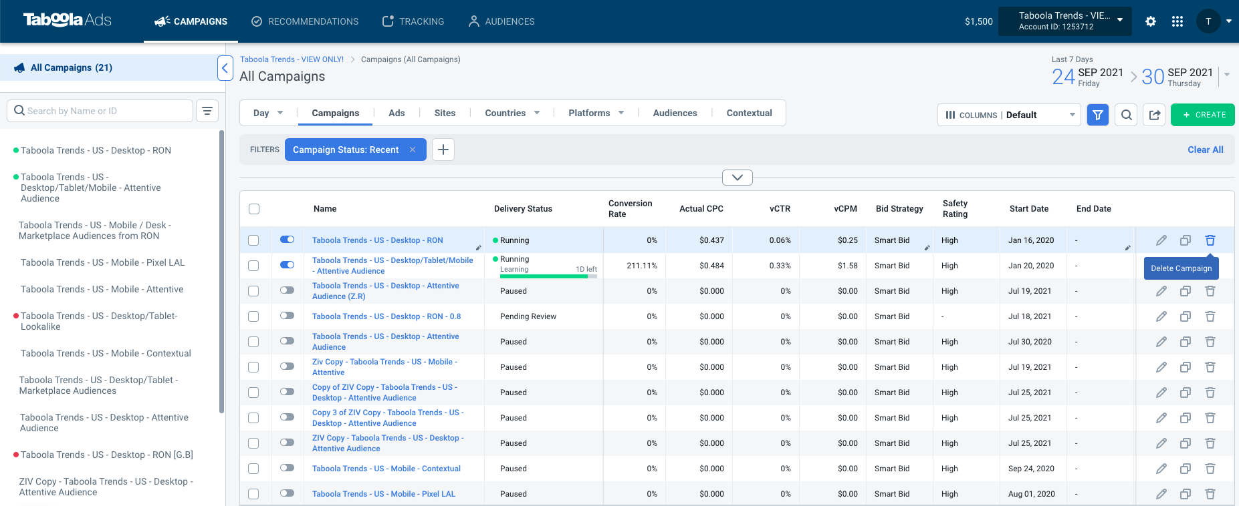Open the settings gear in top bar
Image resolution: width=1239 pixels, height=506 pixels.
click(1151, 21)
